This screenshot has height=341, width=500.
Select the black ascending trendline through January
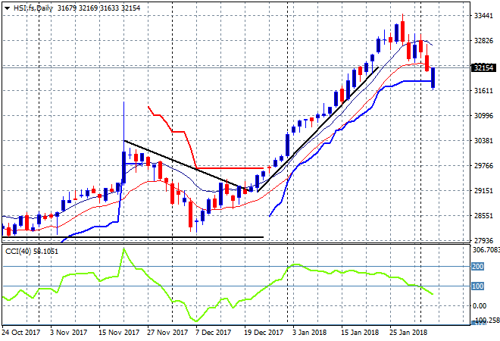pyautogui.click(x=317, y=130)
